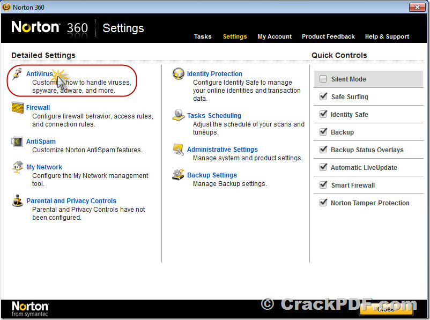
Task: Click the Administrative Settings wrench icon
Action: (x=178, y=150)
